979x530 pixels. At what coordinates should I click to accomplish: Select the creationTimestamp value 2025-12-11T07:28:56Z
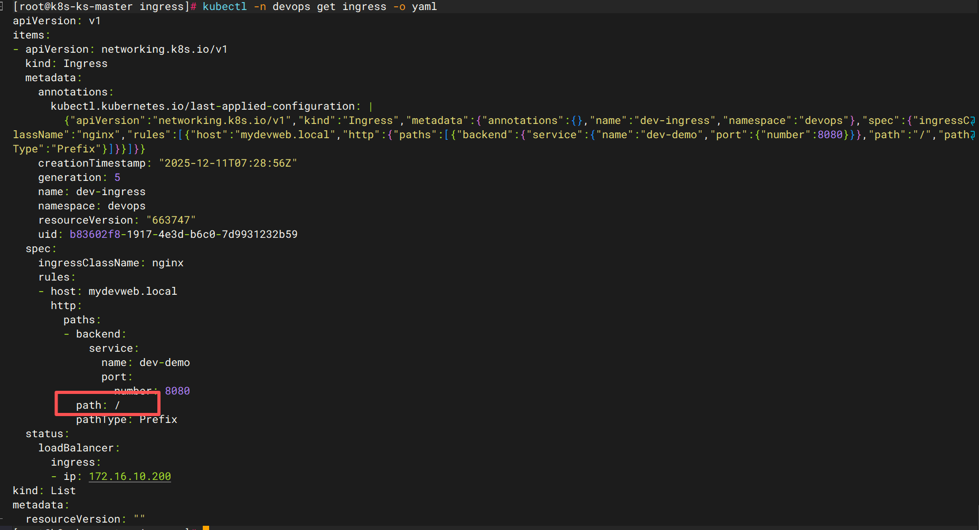tap(228, 163)
